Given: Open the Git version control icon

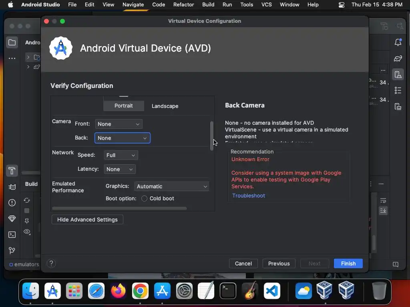Looking at the screenshot, I should point(12,250).
